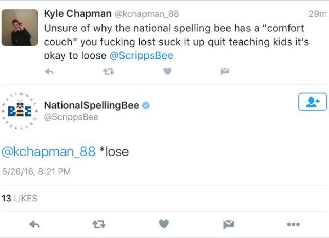Click the 5/26/16, 8:21 PM timestamp
Screen dimensions: 329x238
point(36,172)
